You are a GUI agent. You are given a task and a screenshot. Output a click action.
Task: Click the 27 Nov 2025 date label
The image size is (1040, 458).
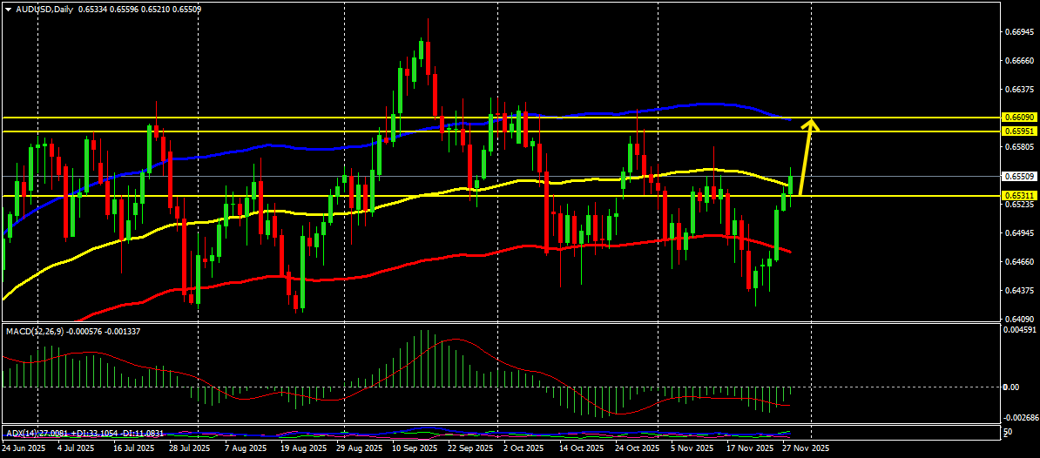pyautogui.click(x=805, y=448)
